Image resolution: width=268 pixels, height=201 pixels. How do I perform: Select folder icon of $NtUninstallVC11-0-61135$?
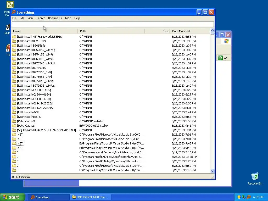(x=14, y=90)
